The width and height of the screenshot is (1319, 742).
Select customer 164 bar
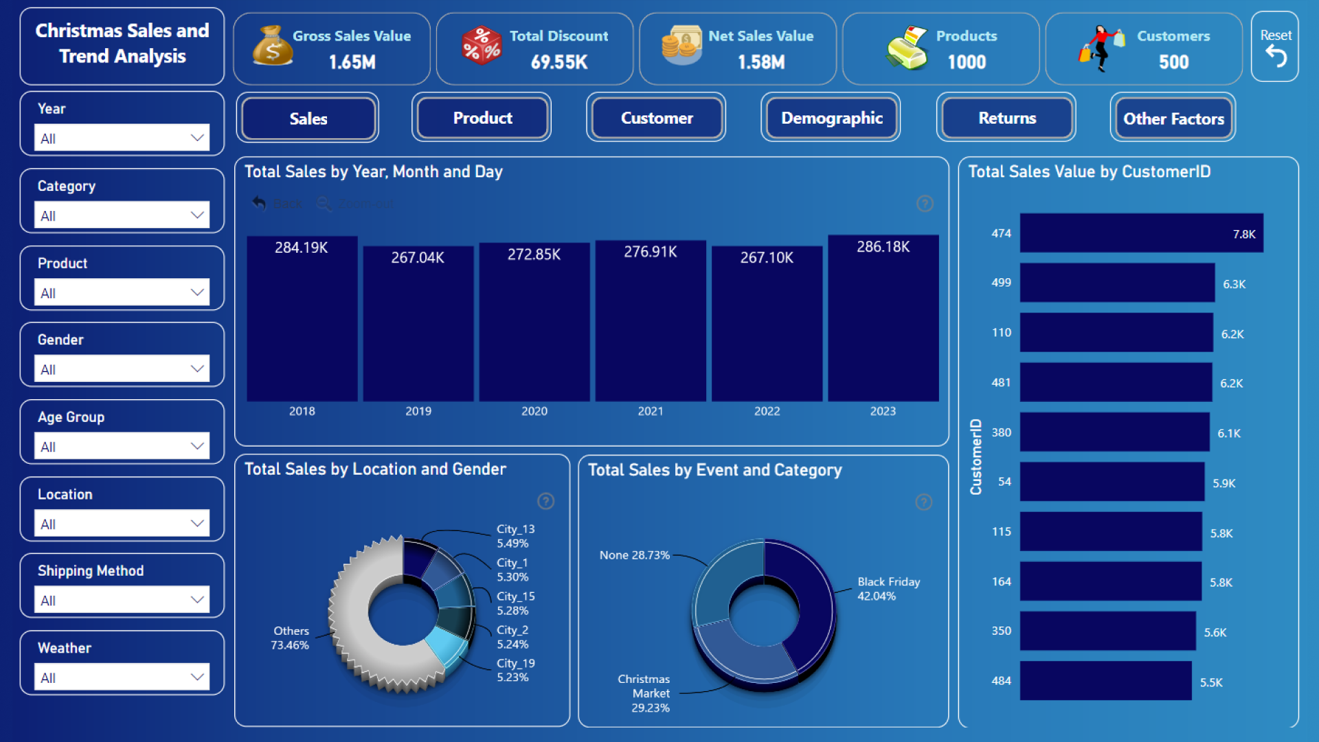(x=1110, y=581)
